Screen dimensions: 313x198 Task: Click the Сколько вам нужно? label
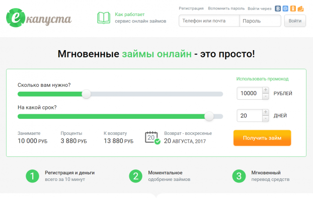tap(44, 85)
